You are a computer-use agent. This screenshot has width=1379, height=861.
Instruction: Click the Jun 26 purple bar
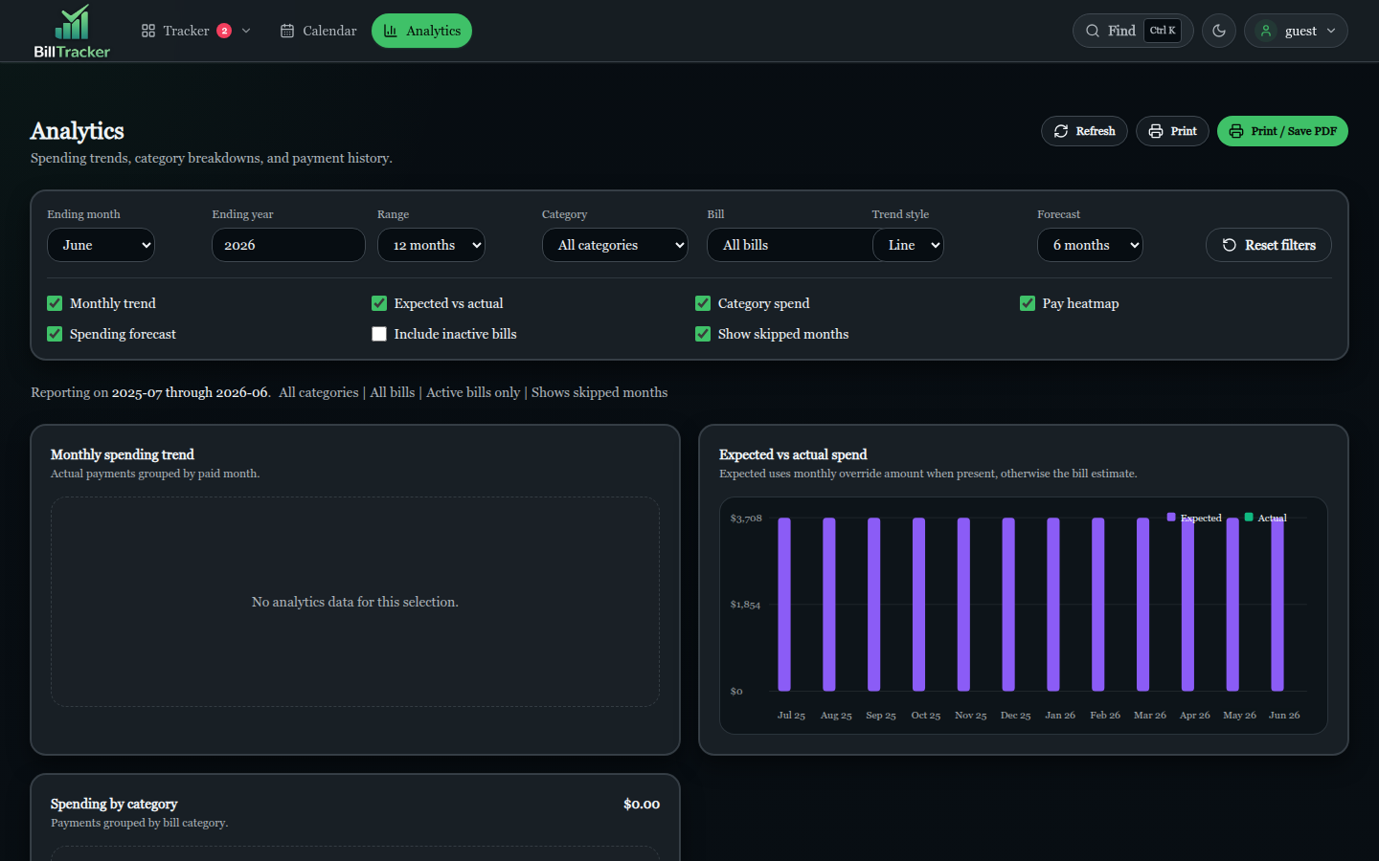(1277, 604)
